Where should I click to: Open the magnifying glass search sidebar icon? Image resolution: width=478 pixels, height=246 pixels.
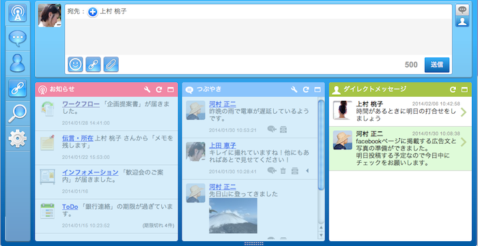click(x=18, y=113)
